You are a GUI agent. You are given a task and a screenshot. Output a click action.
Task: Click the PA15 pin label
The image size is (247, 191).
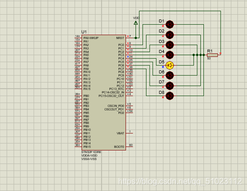click(x=87, y=89)
